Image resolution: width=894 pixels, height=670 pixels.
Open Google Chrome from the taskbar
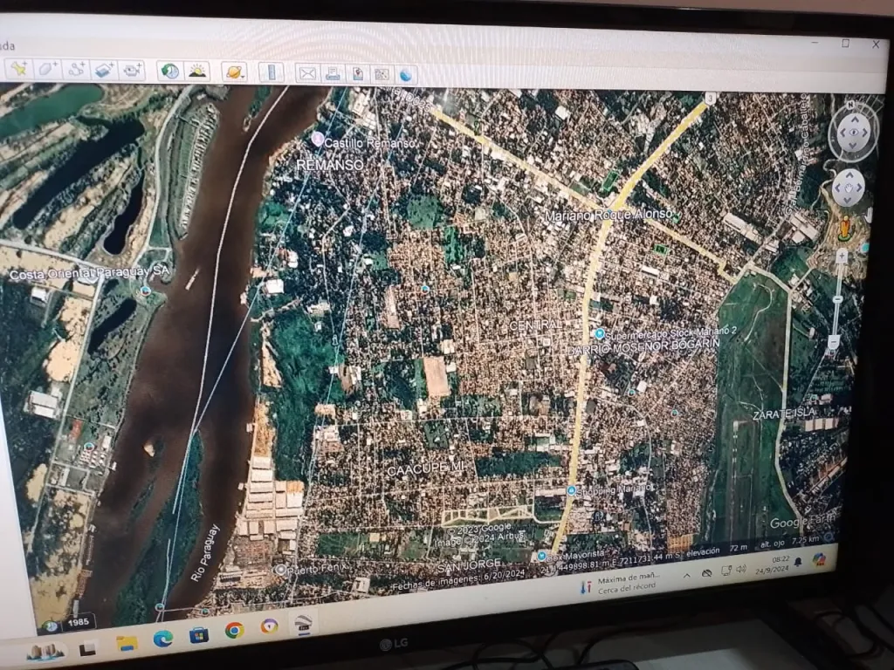[x=234, y=630]
